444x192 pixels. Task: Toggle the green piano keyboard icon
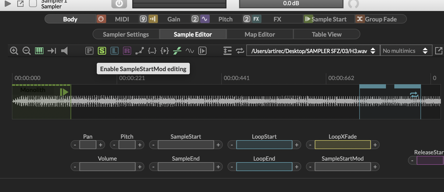pos(39,51)
